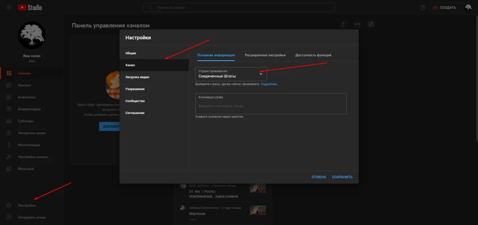Image resolution: width=478 pixels, height=225 pixels.
Task: Click the Субтитры sidebar icon
Action: [9, 121]
